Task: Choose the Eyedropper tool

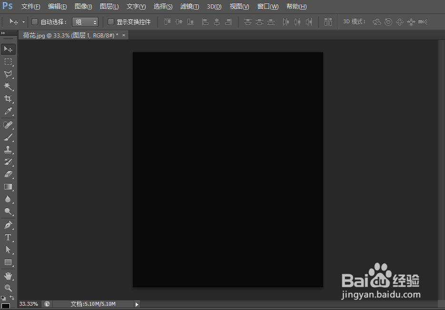Action: pyautogui.click(x=8, y=112)
